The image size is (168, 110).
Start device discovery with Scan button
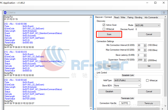click(x=109, y=34)
